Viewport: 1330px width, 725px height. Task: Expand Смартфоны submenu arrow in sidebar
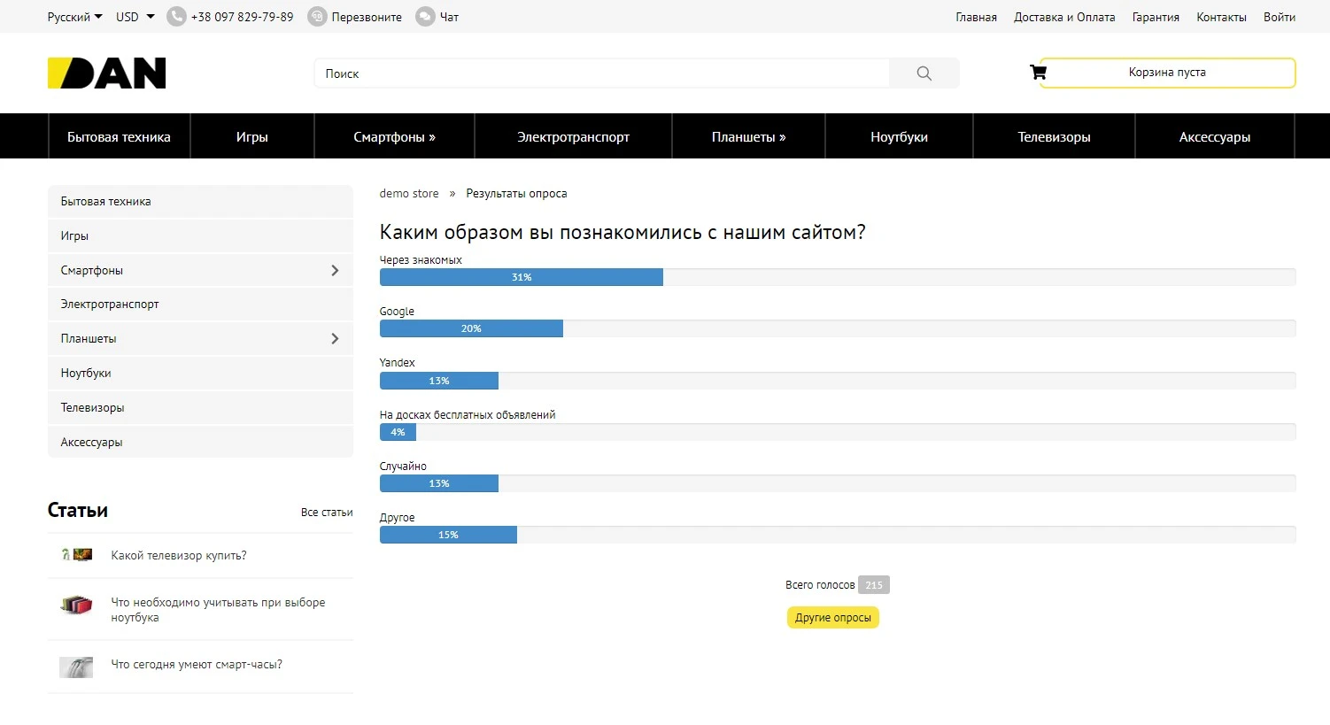(335, 270)
